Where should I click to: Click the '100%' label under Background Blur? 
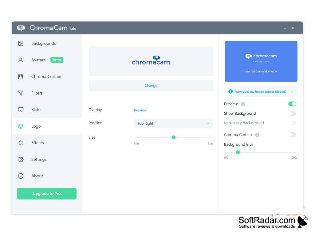pos(293,158)
